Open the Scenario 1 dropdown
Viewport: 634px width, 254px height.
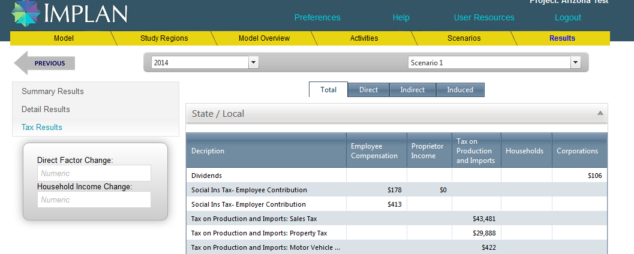coord(575,62)
